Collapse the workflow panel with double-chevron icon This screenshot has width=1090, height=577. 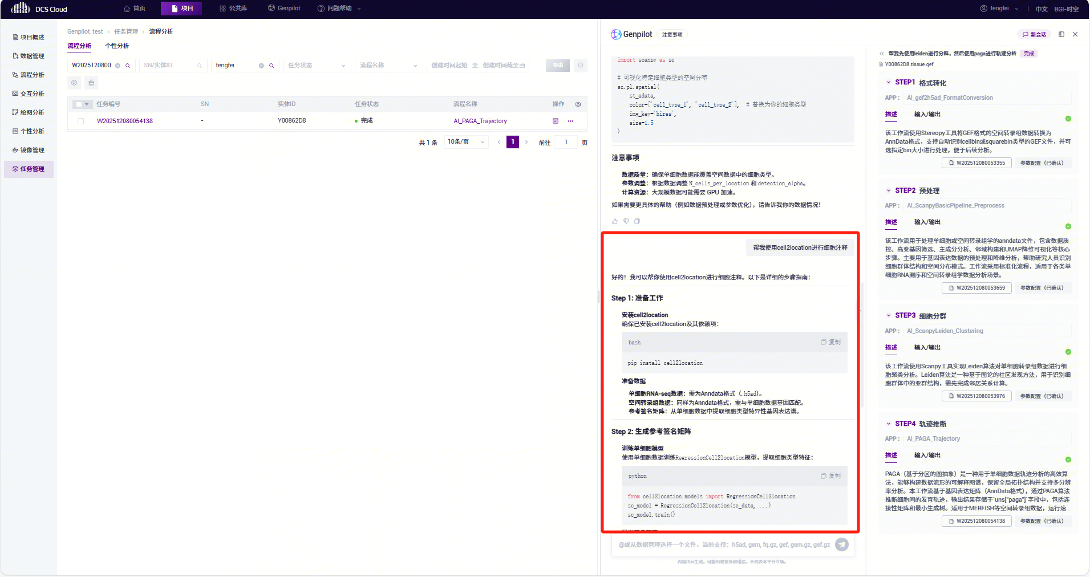pos(882,54)
